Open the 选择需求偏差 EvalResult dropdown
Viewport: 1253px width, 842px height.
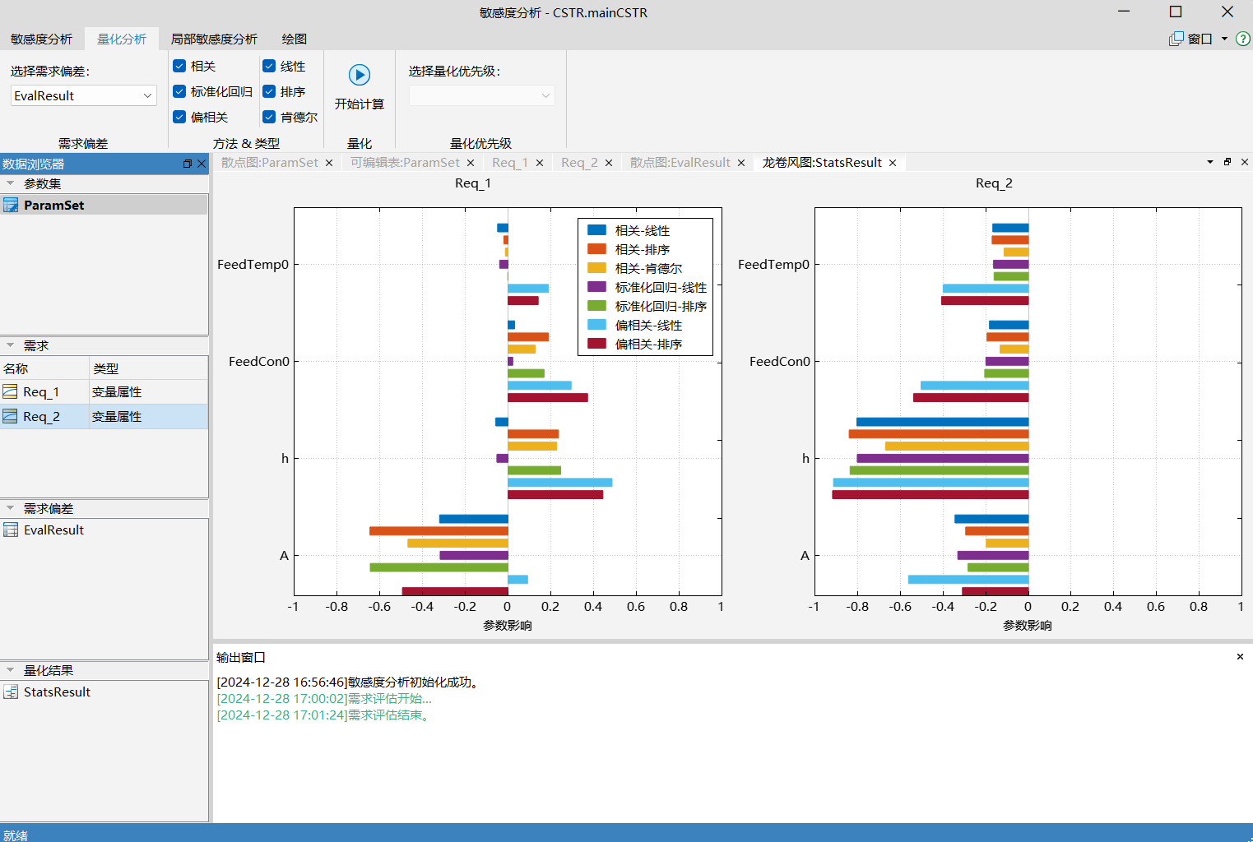[83, 95]
